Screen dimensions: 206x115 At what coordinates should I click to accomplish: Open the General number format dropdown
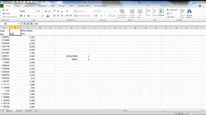[x=114, y=11]
